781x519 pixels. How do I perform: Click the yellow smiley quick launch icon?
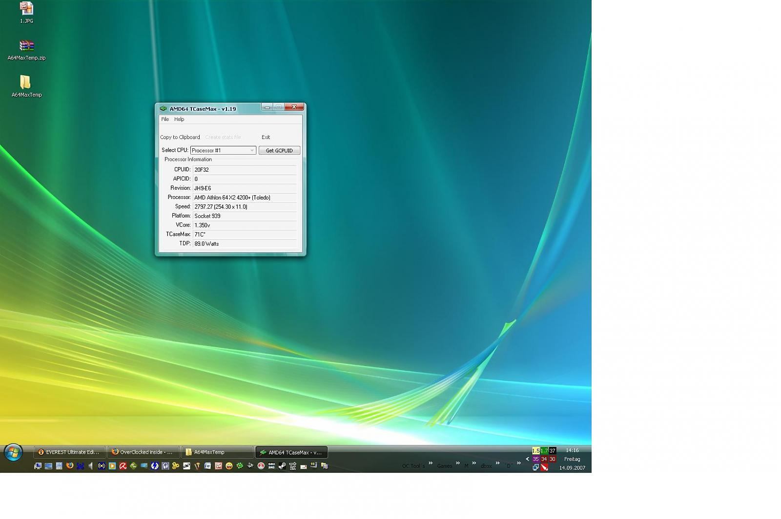coord(229,466)
